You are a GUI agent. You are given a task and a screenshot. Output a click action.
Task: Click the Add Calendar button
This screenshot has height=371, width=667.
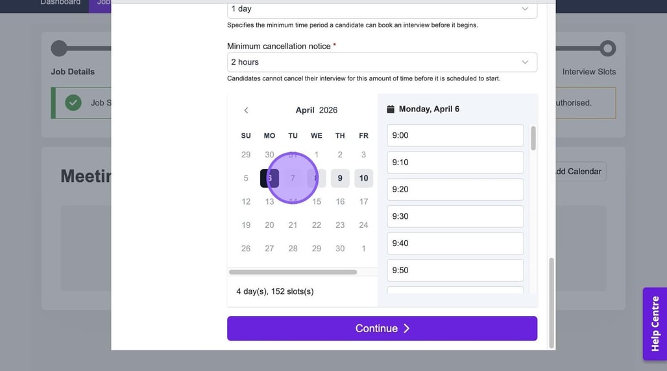click(579, 172)
